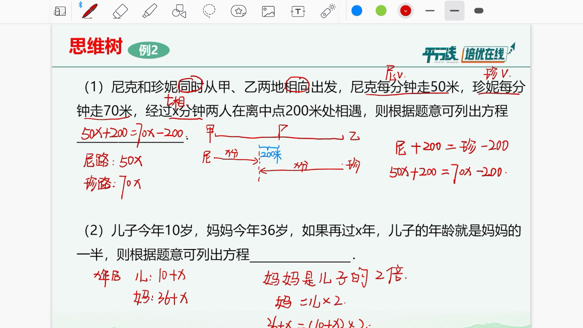
Task: Select the highlighter tool
Action: 149,11
